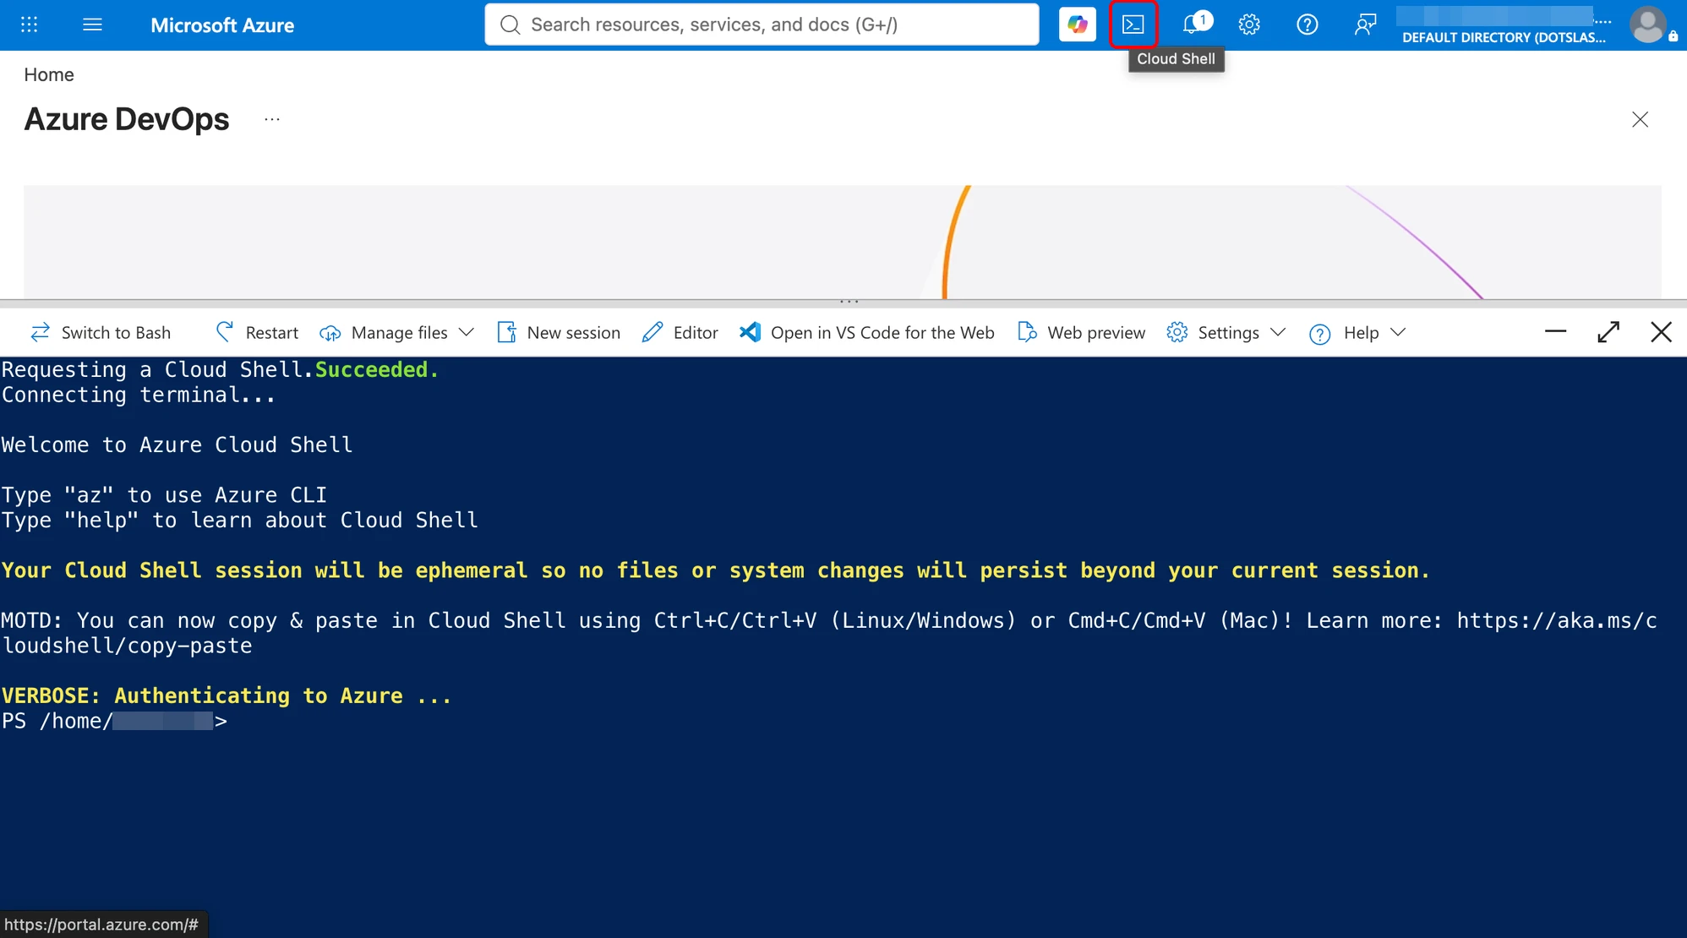Screen dimensions: 1687x938
Task: Open the Copilot assistant icon
Action: point(1077,25)
